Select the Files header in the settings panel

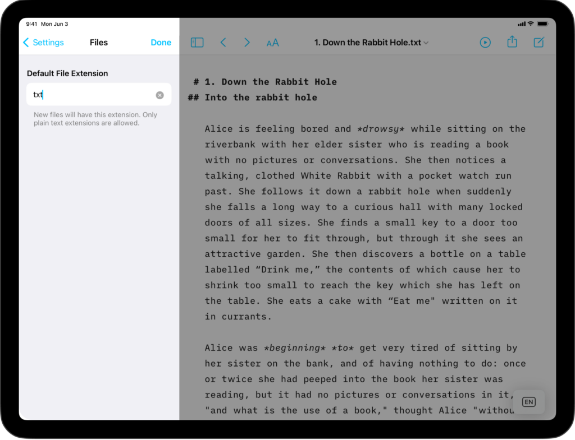point(98,42)
